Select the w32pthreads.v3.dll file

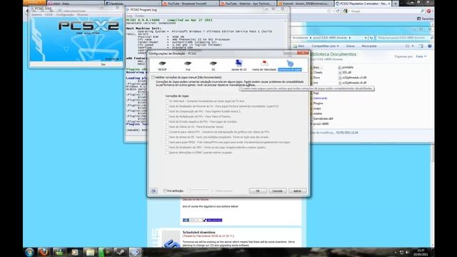click(x=352, y=78)
